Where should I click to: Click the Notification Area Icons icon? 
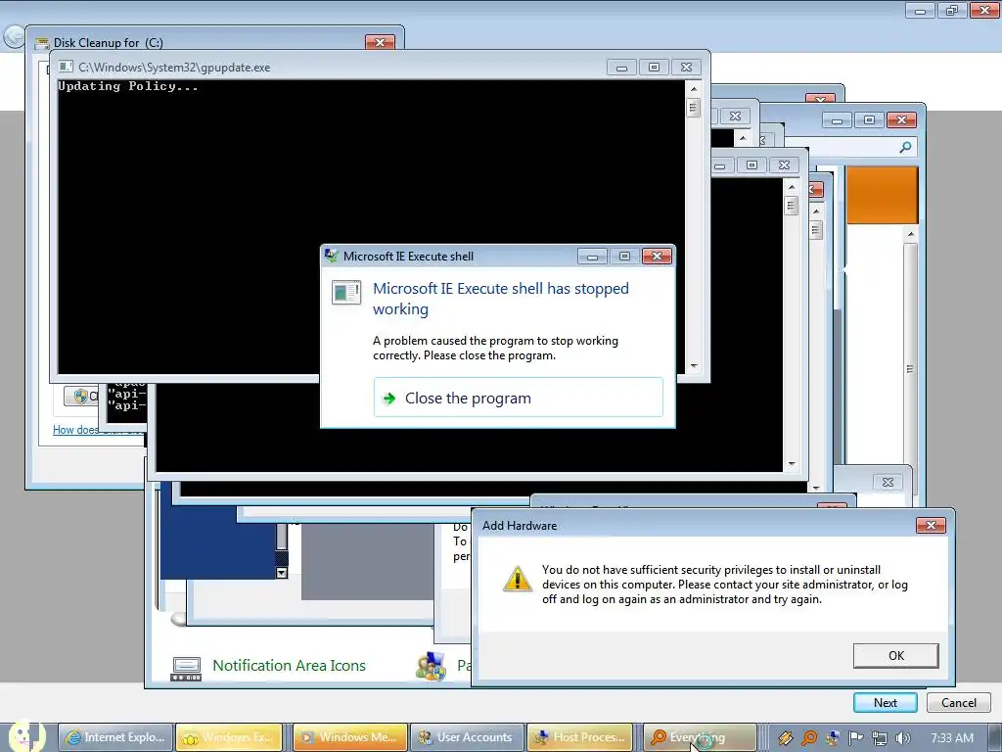186,668
